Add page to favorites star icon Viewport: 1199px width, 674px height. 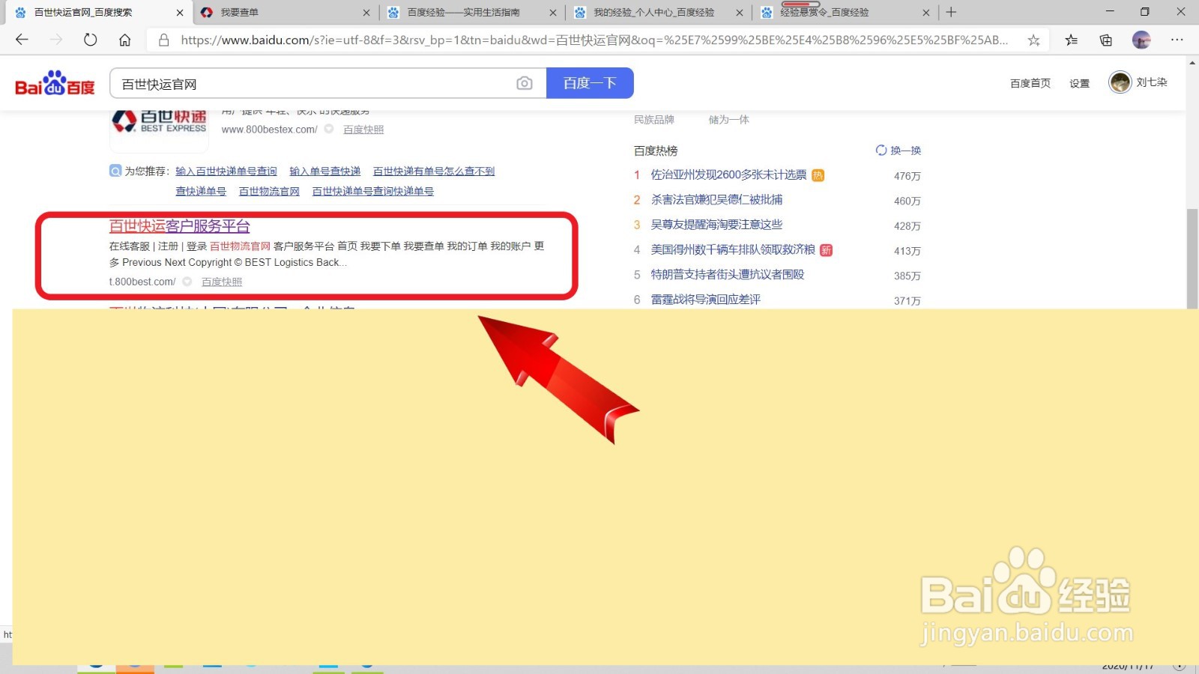1033,40
